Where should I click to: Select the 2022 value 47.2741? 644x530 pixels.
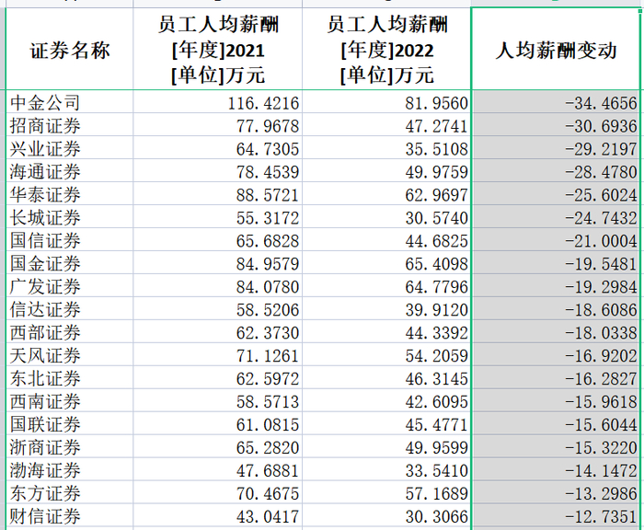(386, 124)
